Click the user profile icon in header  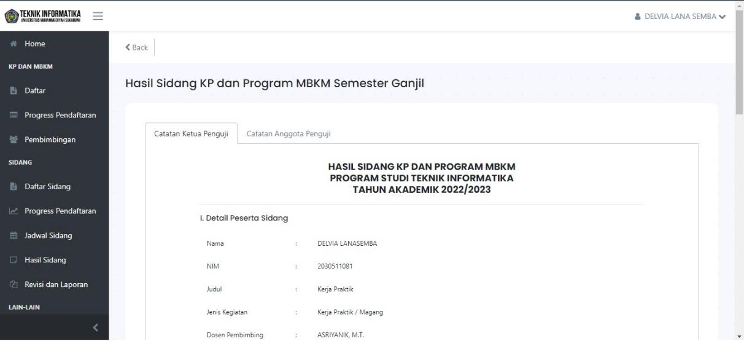point(637,16)
